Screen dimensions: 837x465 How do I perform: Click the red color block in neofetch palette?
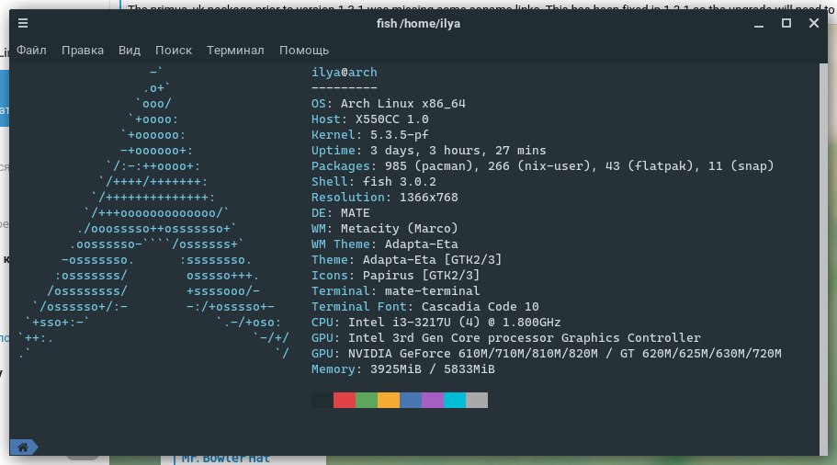(x=345, y=400)
